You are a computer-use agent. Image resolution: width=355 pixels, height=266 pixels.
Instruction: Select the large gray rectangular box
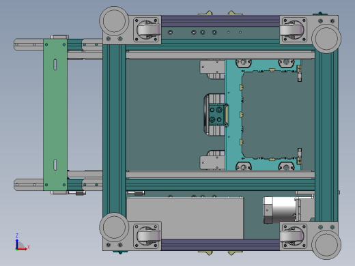[x=185, y=218]
